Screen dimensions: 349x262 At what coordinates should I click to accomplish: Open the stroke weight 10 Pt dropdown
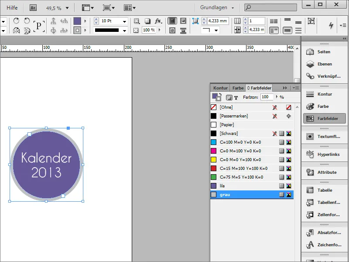(124, 21)
